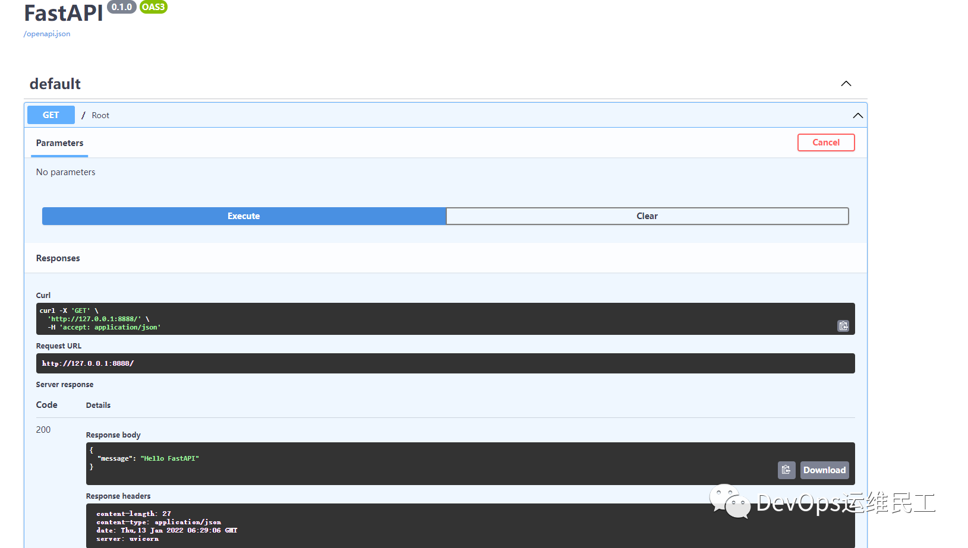
Task: Copy the response body to clipboard
Action: click(x=786, y=470)
